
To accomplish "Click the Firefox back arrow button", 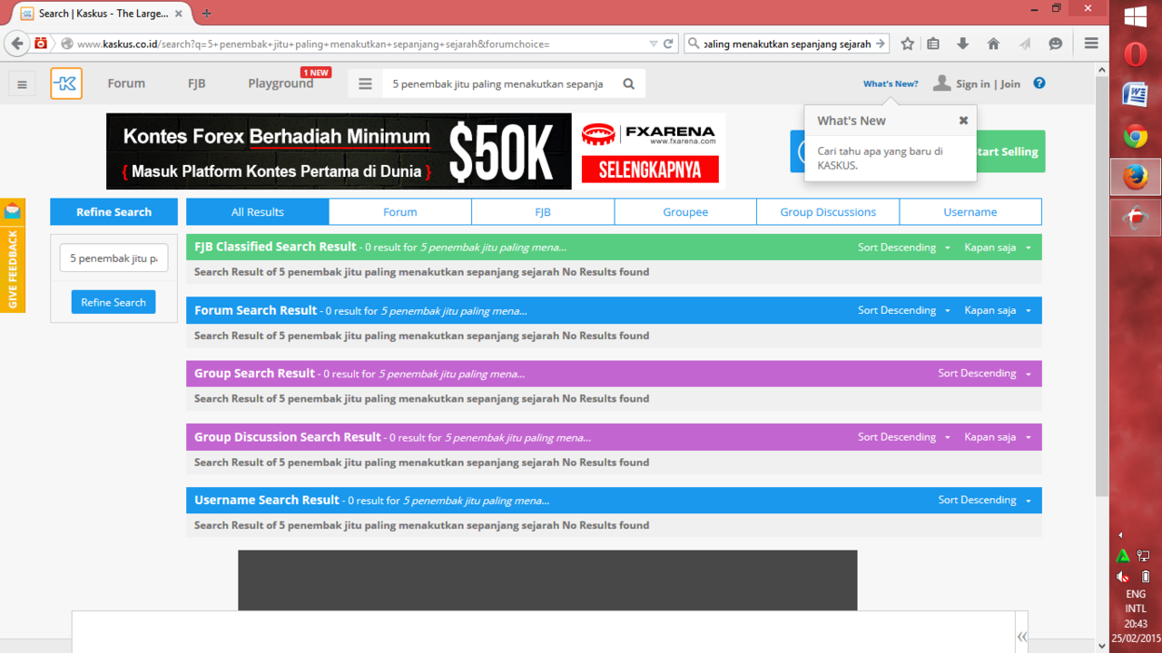I will [x=16, y=43].
